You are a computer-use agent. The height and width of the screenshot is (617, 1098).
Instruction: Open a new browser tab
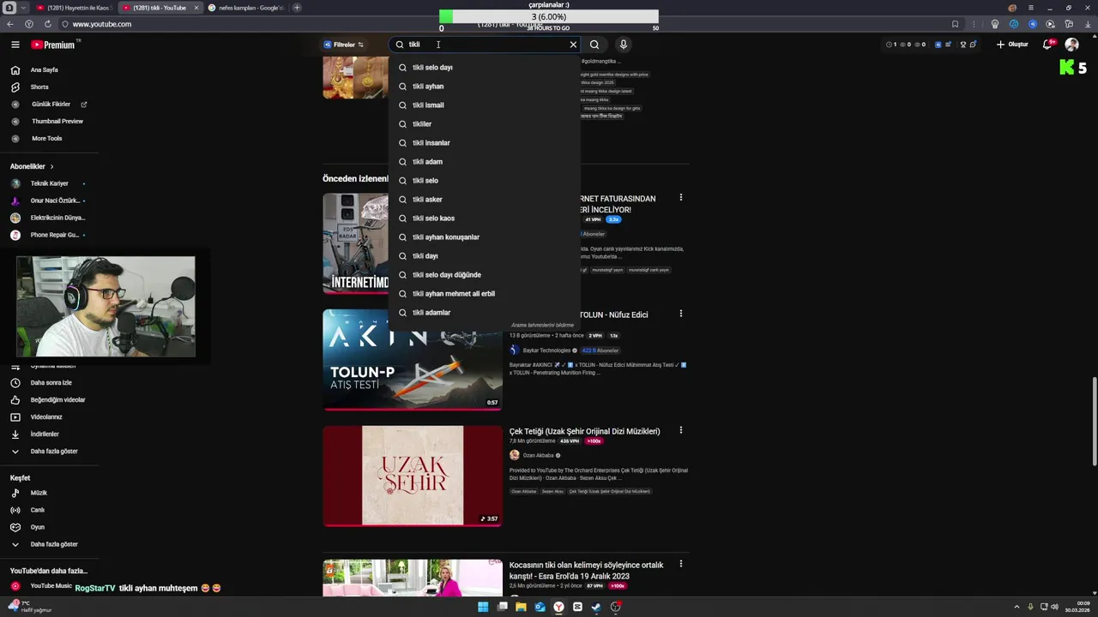point(297,8)
